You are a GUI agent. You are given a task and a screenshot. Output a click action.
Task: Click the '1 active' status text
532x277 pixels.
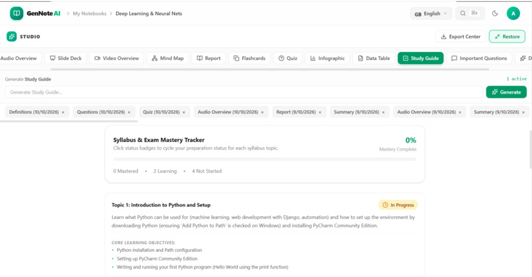tap(516, 79)
